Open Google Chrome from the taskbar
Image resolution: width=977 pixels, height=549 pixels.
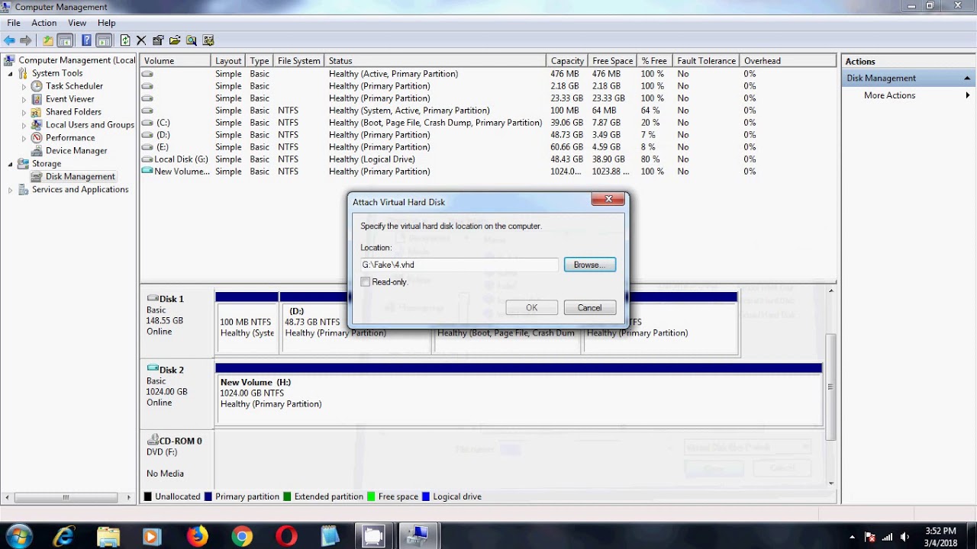tap(242, 537)
